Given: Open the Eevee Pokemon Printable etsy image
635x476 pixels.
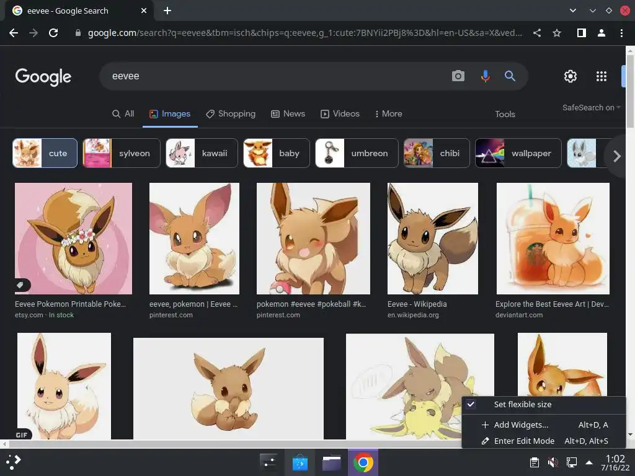Looking at the screenshot, I should click(x=73, y=239).
